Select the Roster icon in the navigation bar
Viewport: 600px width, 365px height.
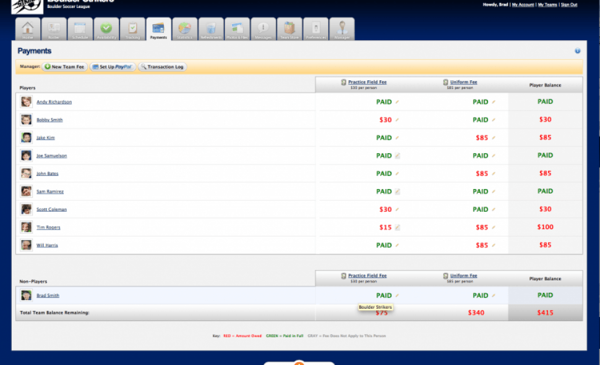[53, 28]
